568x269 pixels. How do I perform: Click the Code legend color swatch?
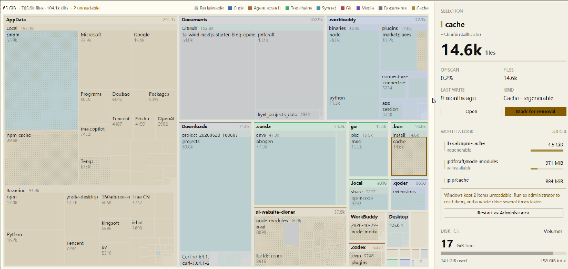[x=231, y=8]
